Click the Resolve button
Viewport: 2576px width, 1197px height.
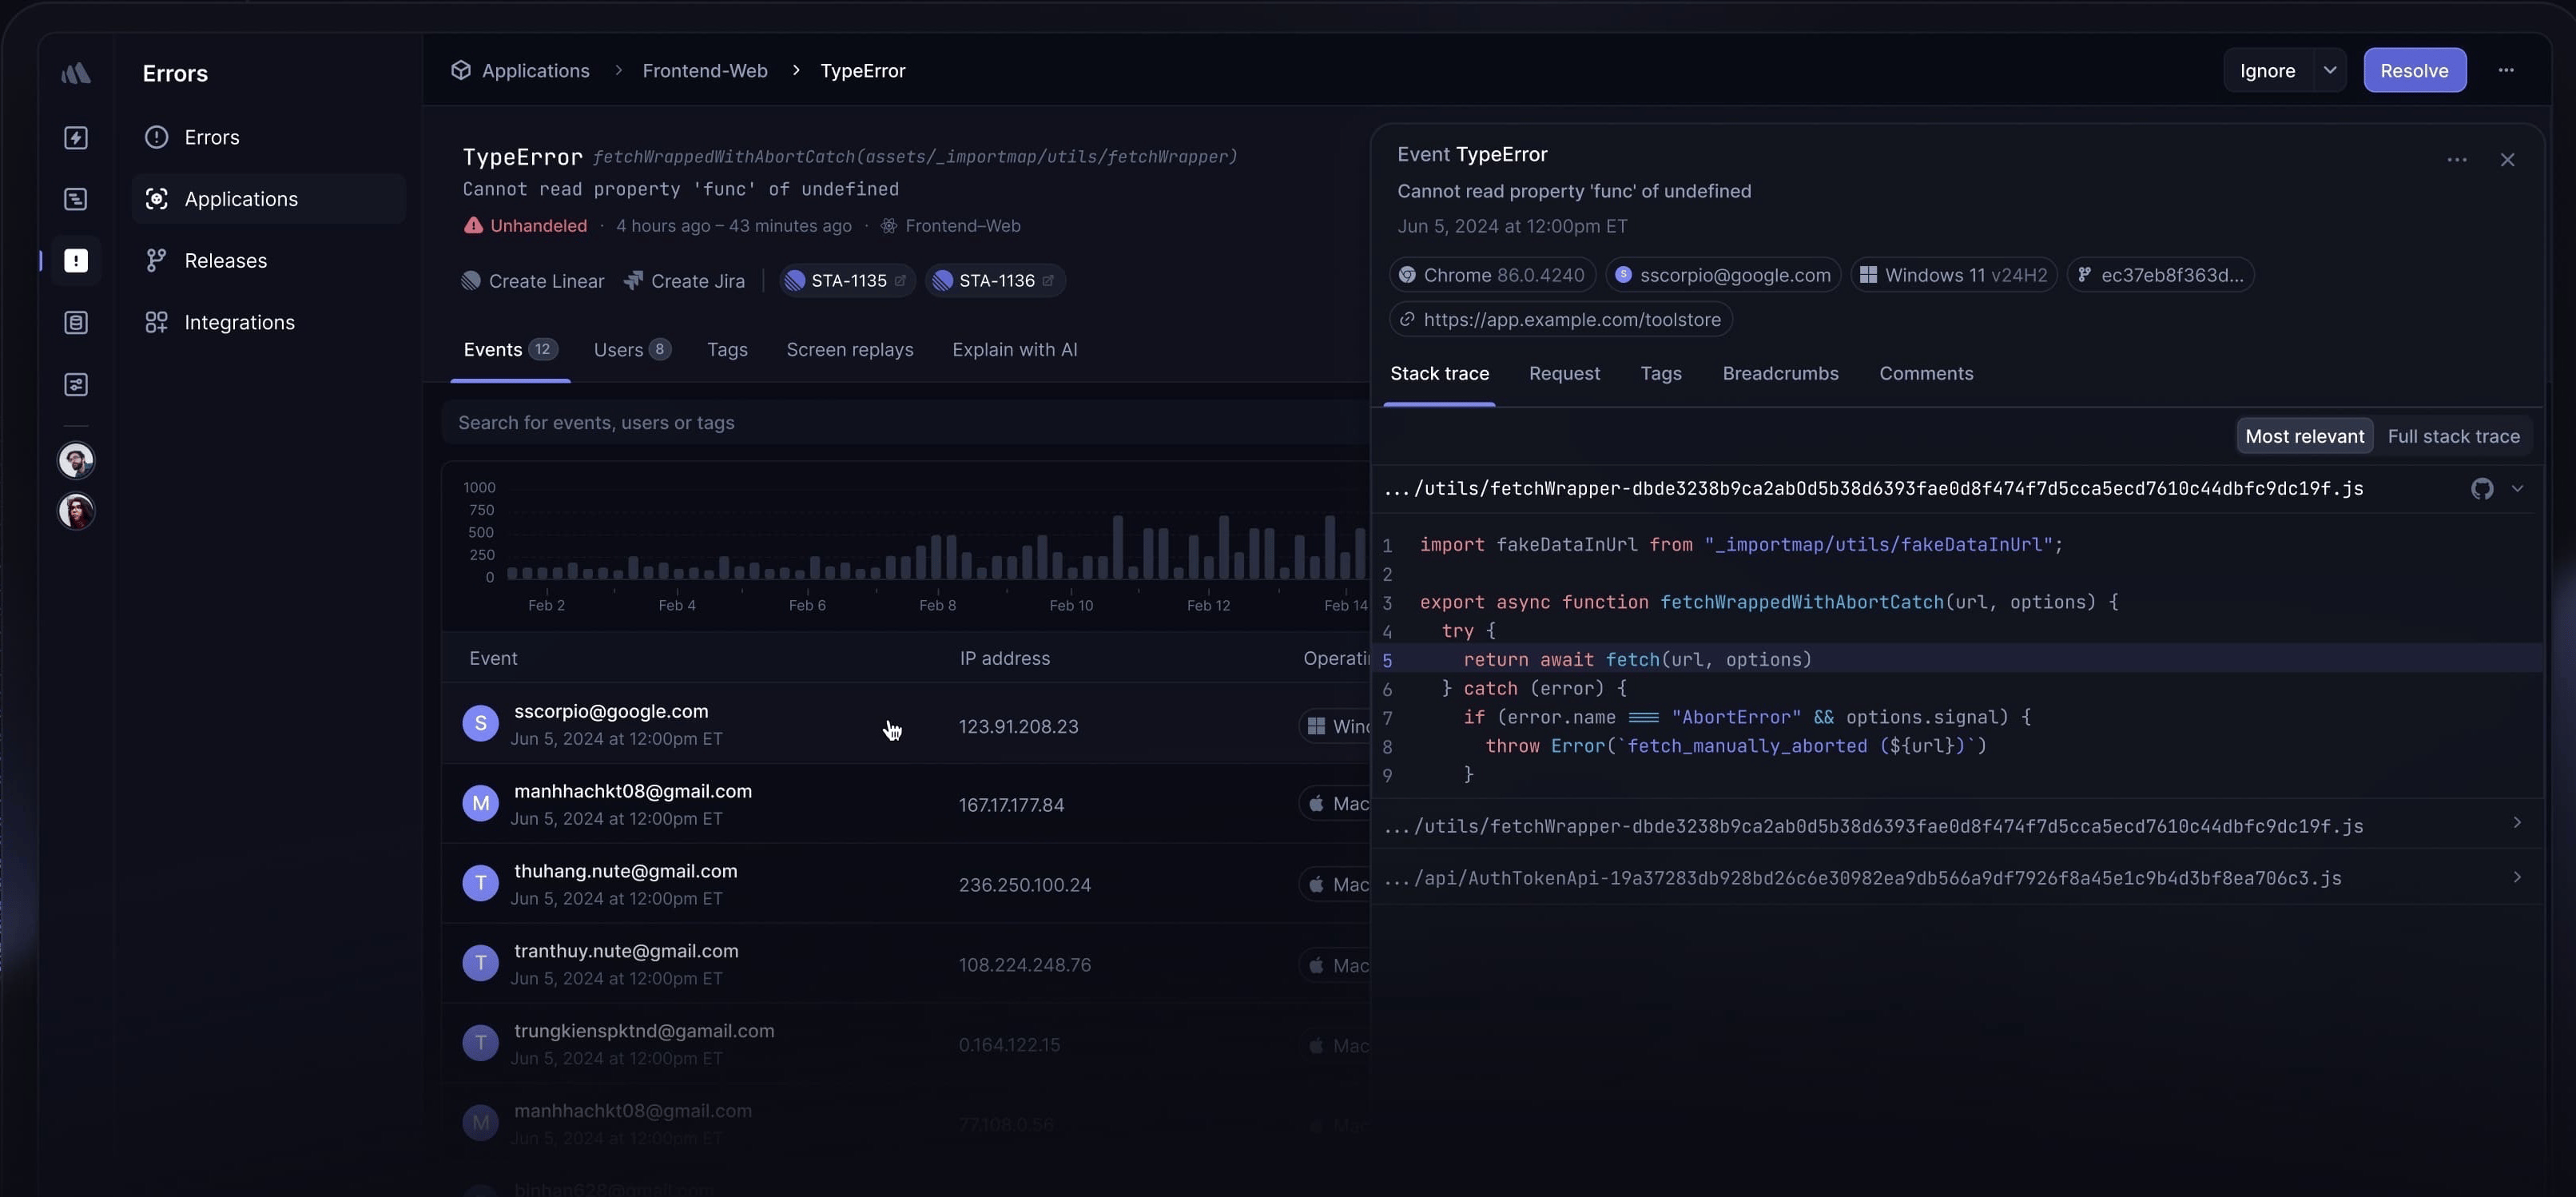(x=2415, y=70)
